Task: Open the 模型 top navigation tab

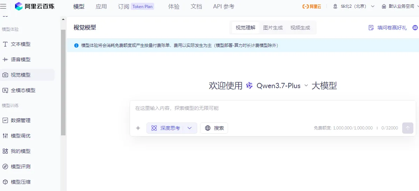Action: click(78, 6)
